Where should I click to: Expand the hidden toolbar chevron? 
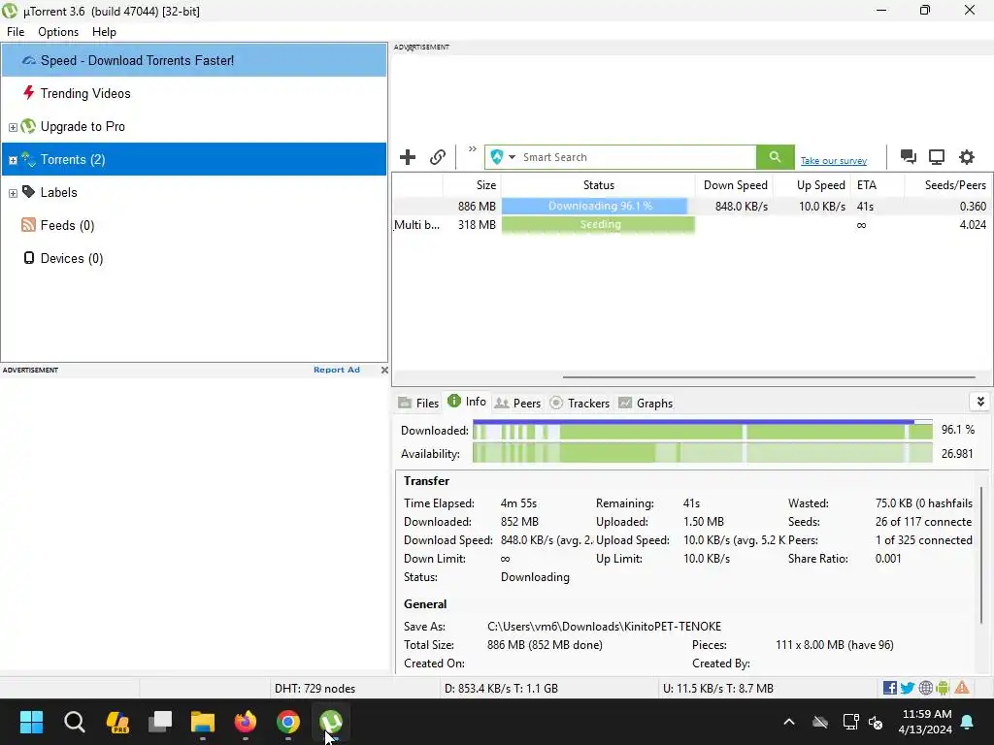[x=473, y=149]
